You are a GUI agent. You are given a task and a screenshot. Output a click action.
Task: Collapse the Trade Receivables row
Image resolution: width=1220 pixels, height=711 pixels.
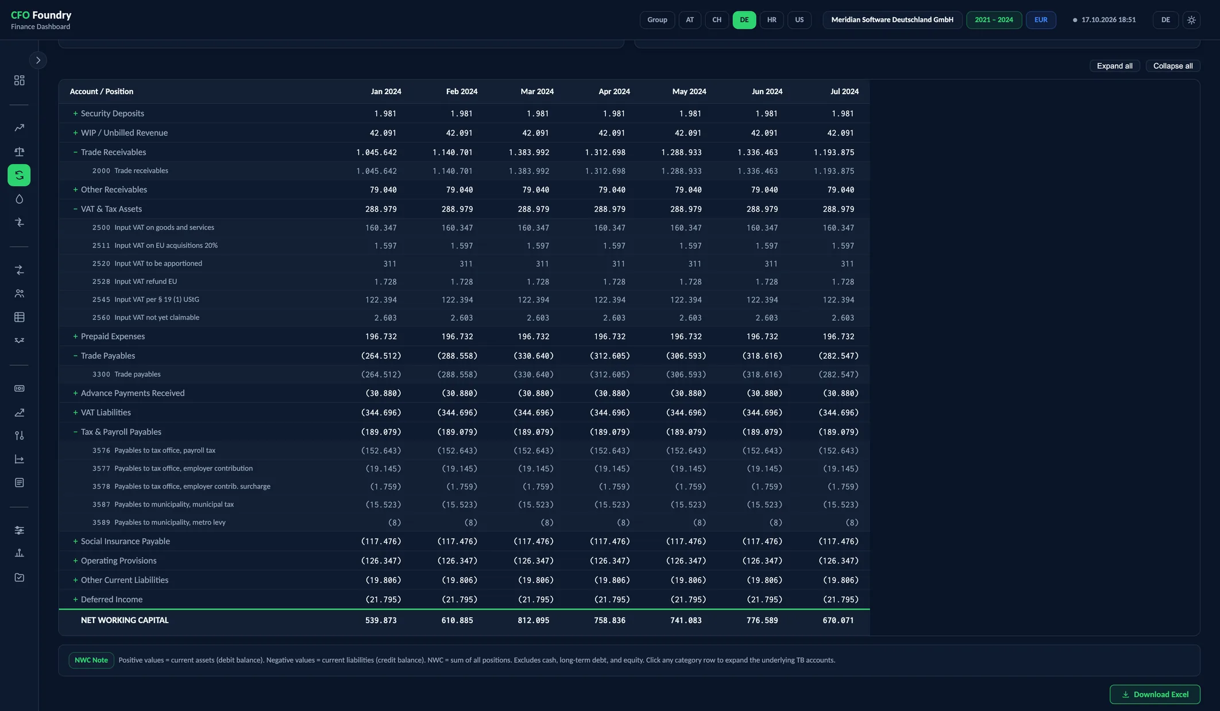[x=464, y=152]
